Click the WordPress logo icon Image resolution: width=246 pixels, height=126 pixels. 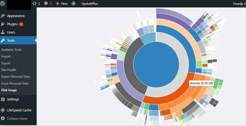[x=3, y=4]
